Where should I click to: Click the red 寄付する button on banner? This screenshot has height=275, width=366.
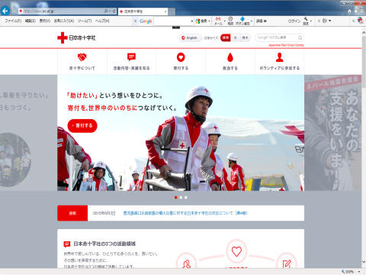[x=82, y=125]
